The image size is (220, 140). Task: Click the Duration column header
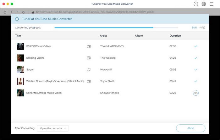point(175,35)
